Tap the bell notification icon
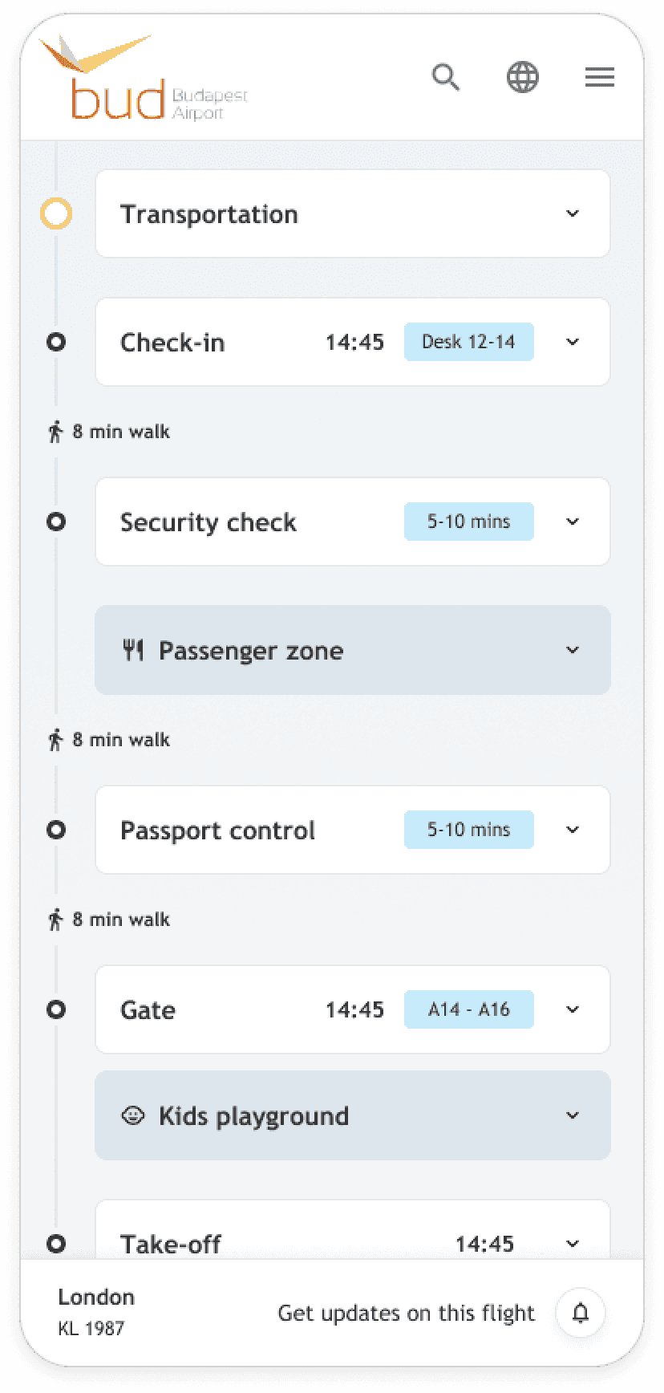This screenshot has width=664, height=1393. pos(581,1313)
